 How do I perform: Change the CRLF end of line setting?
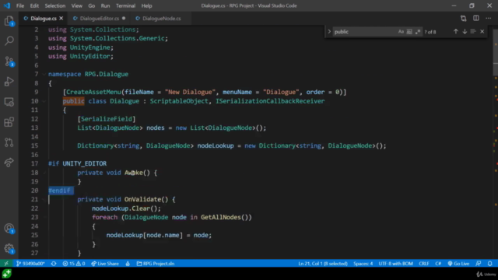pos(423,264)
